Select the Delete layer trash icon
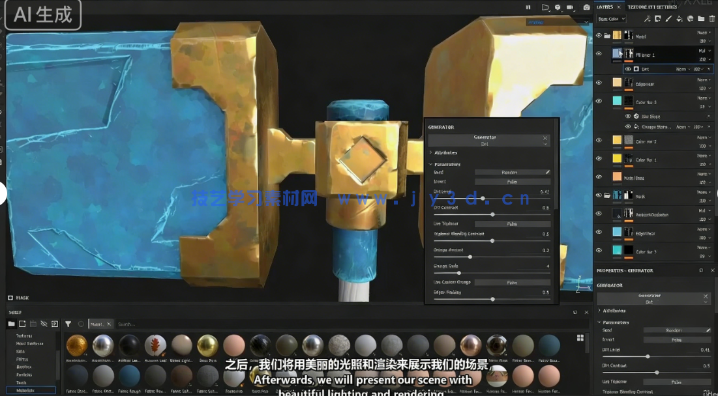This screenshot has width=718, height=396. click(x=711, y=18)
